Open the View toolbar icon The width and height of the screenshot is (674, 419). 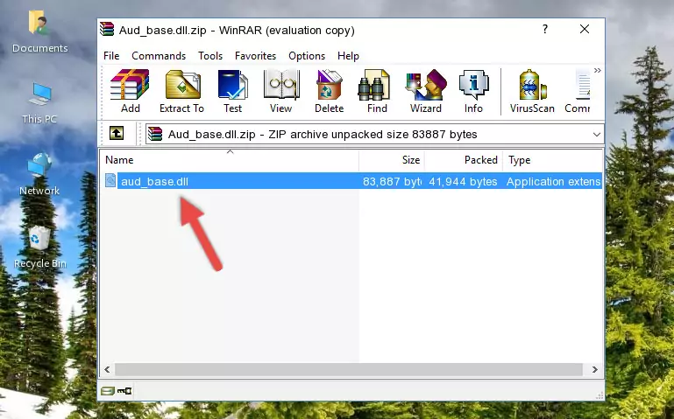coord(281,91)
